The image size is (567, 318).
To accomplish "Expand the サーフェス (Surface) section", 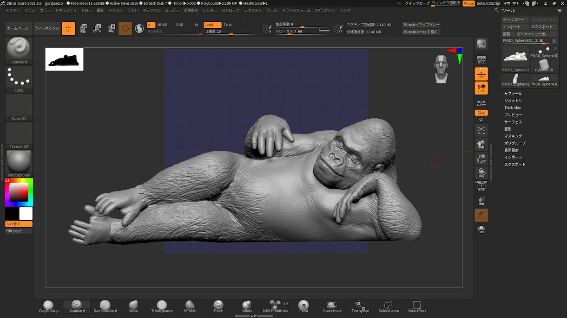I will (513, 122).
